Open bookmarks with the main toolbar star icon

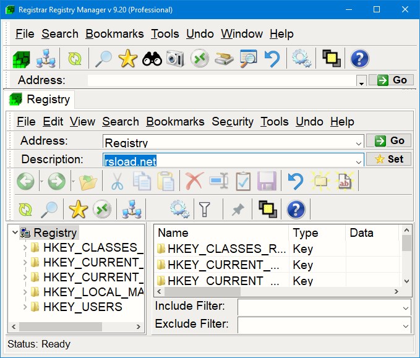(x=128, y=59)
